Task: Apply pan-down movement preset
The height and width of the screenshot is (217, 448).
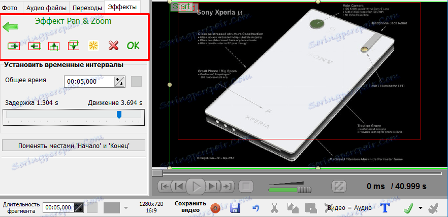Action: pos(74,46)
